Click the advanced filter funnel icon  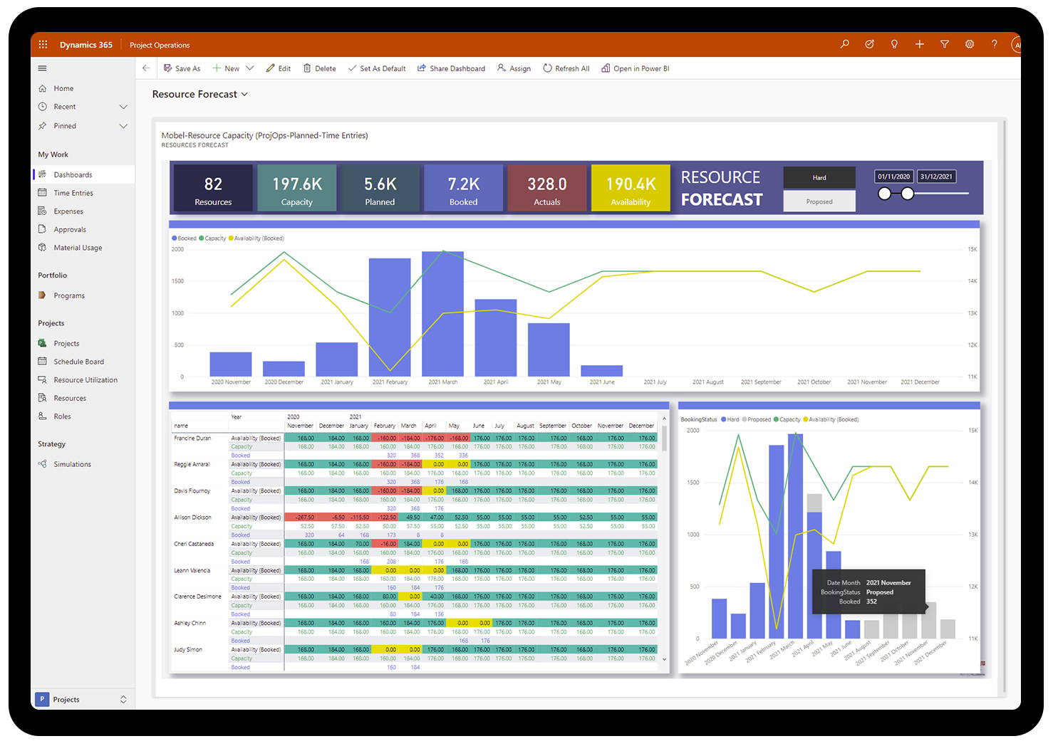(x=944, y=44)
